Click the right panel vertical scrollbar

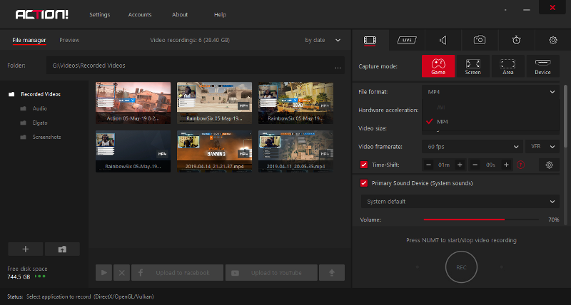coord(565,116)
